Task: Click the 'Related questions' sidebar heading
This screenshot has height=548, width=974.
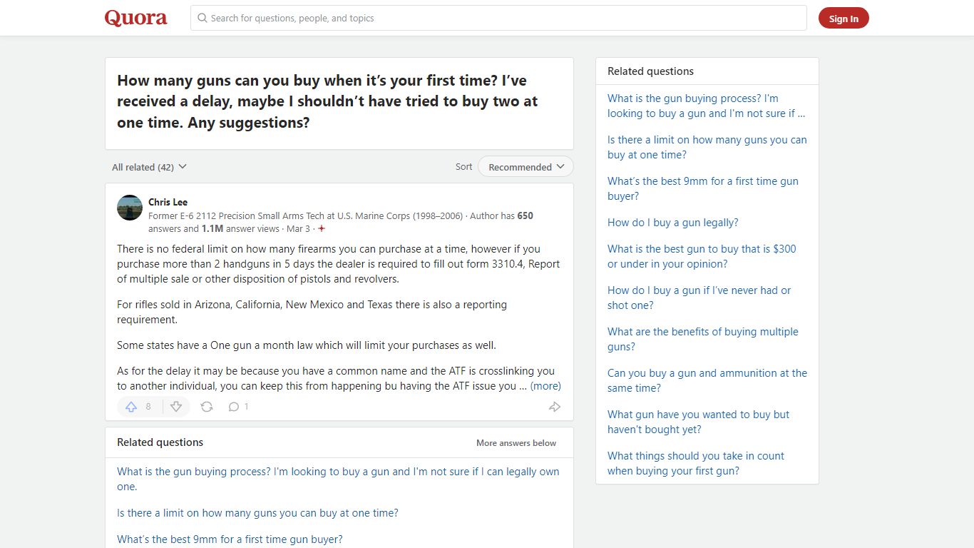Action: [x=650, y=71]
